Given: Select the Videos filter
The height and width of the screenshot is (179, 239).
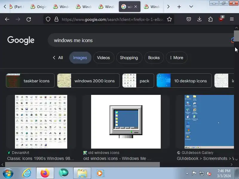Looking at the screenshot, I should click(103, 58).
